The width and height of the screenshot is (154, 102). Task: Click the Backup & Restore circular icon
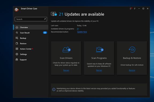132,49
